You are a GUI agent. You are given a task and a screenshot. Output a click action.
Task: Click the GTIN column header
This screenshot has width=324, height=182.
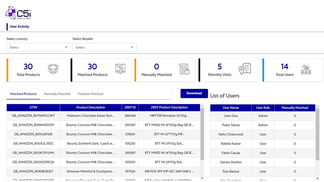point(33,107)
